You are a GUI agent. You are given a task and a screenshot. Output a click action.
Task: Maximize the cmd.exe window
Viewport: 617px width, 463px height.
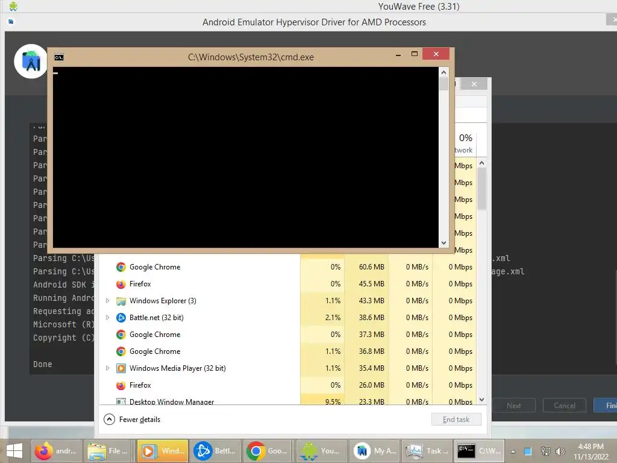point(415,54)
